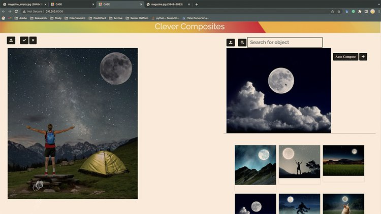The height and width of the screenshot is (214, 381).
Task: Open the Study bookmark folder
Action: [x=55, y=18]
